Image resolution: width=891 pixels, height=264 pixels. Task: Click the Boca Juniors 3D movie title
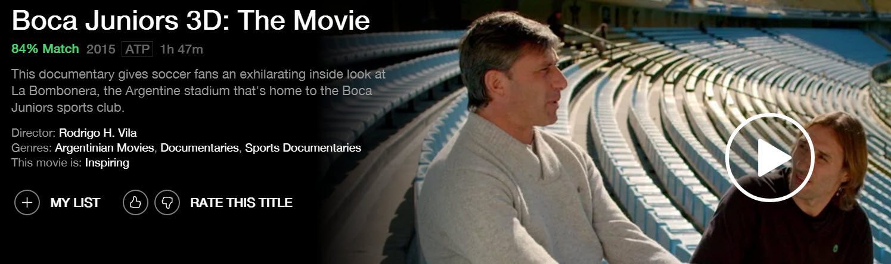tap(191, 20)
